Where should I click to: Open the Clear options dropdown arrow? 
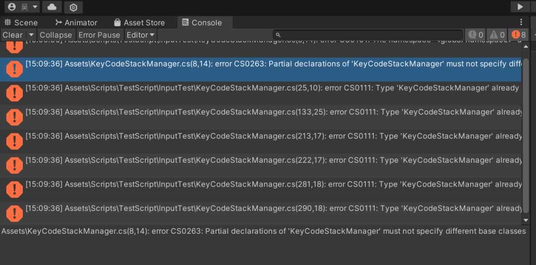click(x=31, y=35)
